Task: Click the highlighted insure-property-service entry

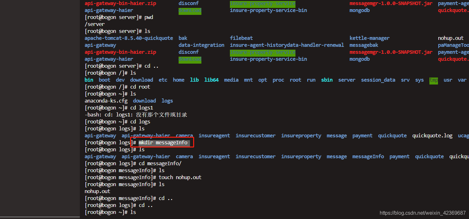Action: tap(262, 52)
